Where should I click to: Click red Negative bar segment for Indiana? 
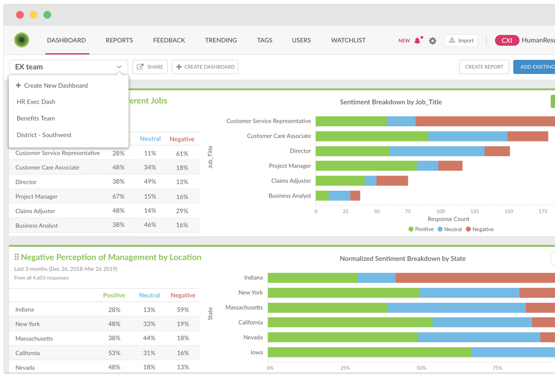point(474,277)
